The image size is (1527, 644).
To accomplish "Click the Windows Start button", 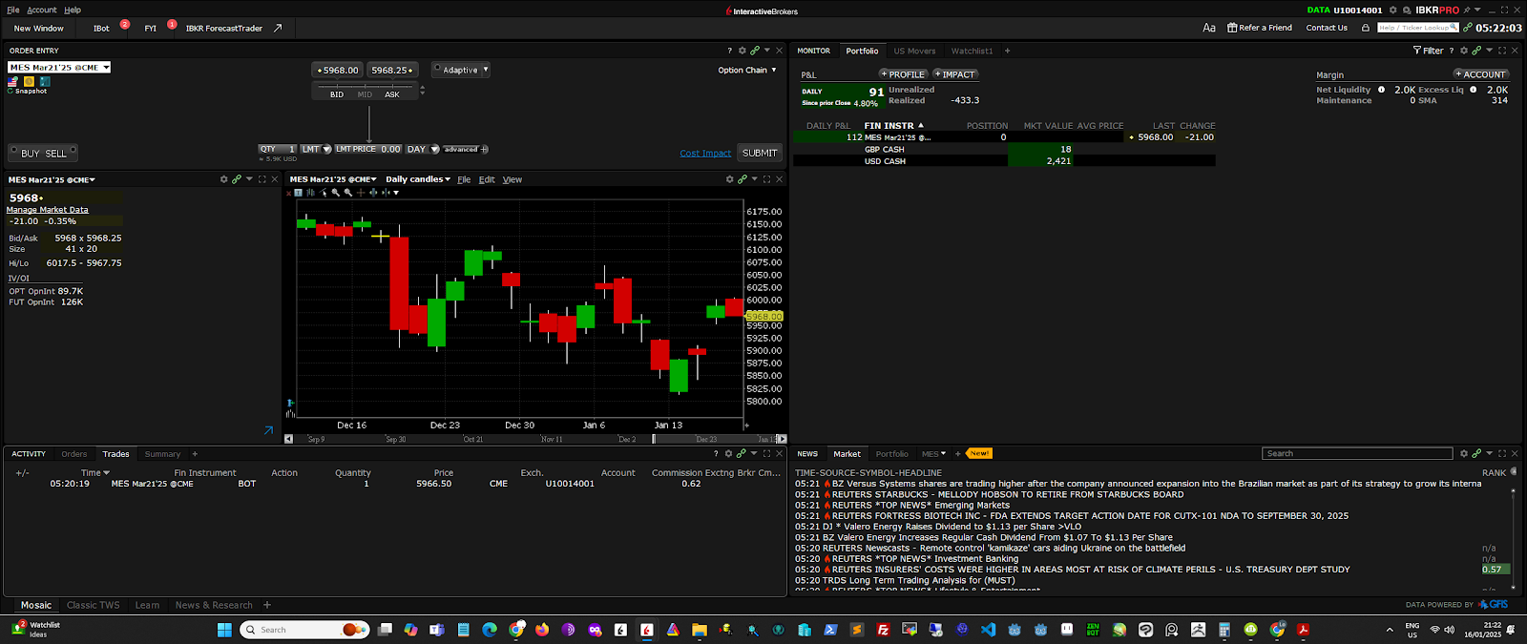I will tap(224, 630).
